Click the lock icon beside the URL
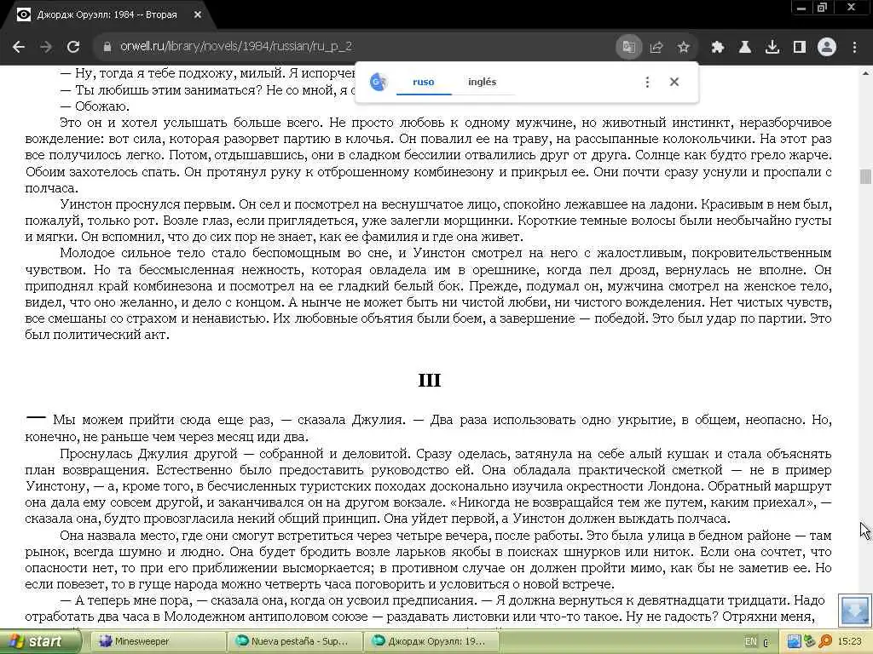 (107, 47)
